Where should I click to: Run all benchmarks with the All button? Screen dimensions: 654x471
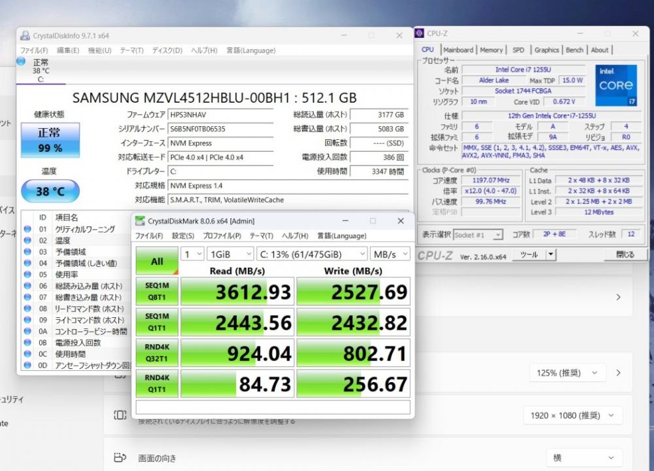[157, 261]
